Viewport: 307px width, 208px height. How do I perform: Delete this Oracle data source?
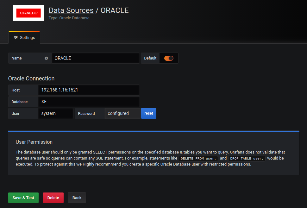click(x=53, y=198)
